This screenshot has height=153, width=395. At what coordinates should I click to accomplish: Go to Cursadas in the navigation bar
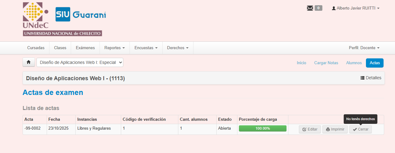[36, 48]
